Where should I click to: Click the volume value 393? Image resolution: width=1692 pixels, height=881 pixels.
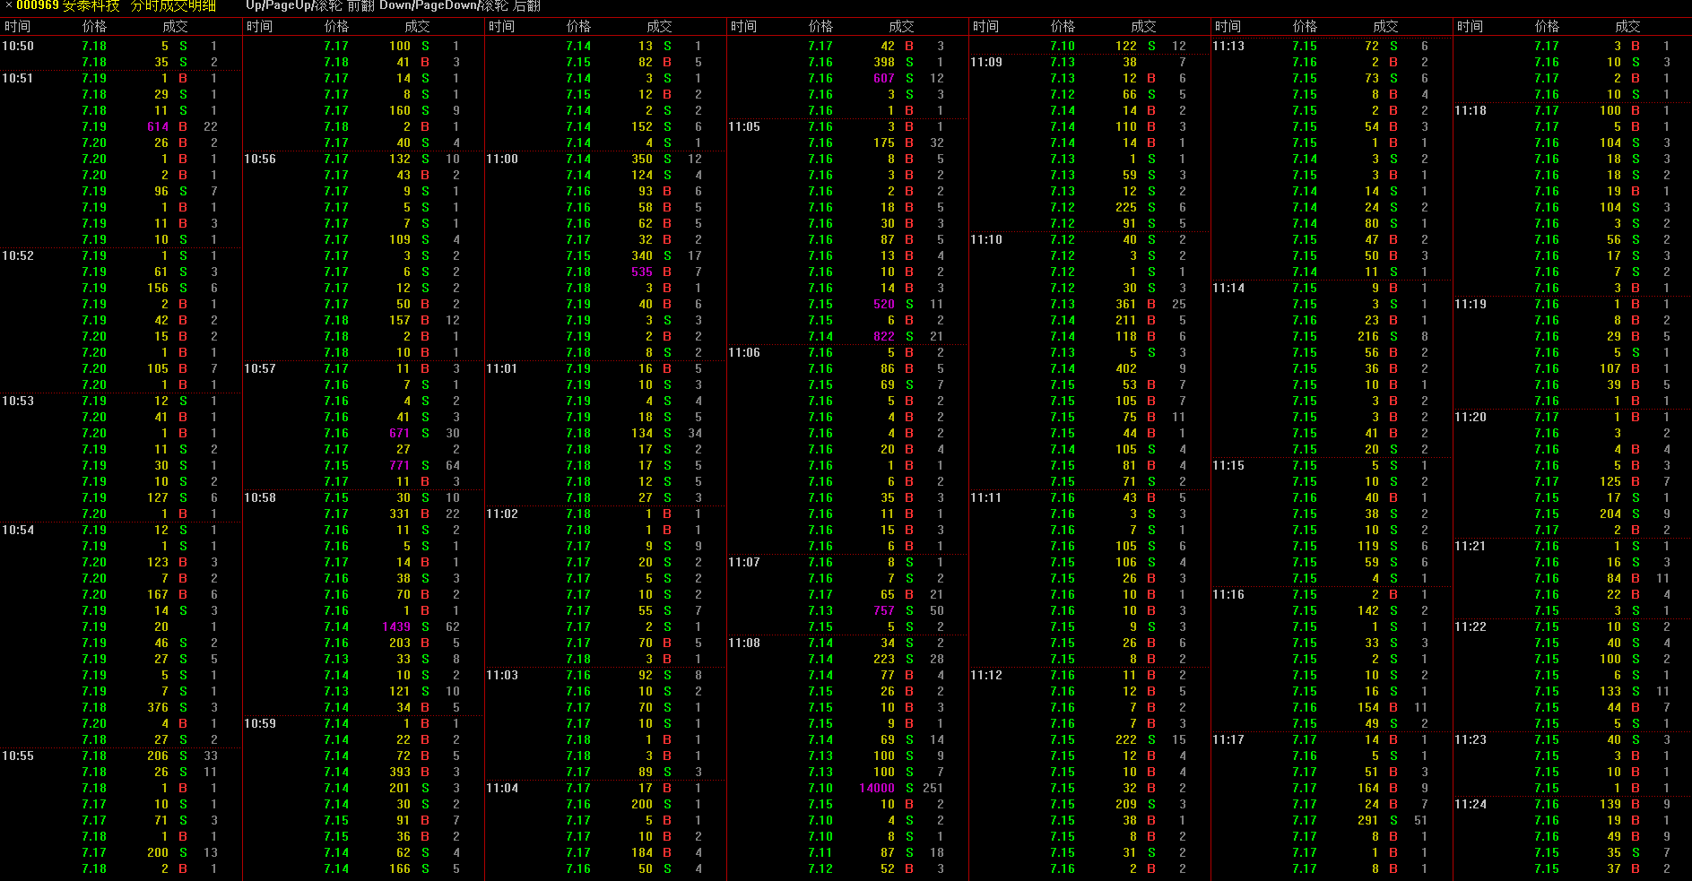click(400, 772)
